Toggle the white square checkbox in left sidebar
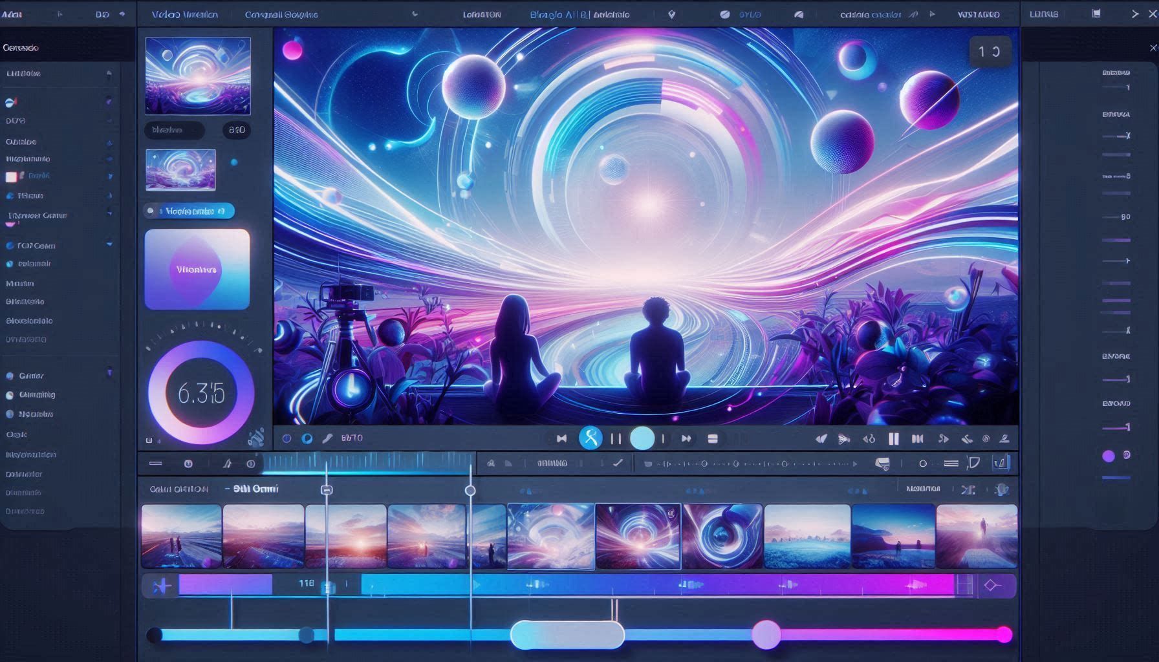The width and height of the screenshot is (1159, 662). (x=11, y=176)
